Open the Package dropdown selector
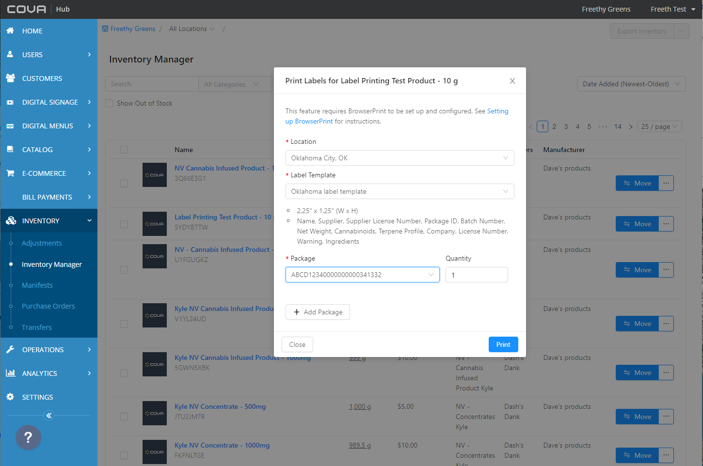 [362, 275]
